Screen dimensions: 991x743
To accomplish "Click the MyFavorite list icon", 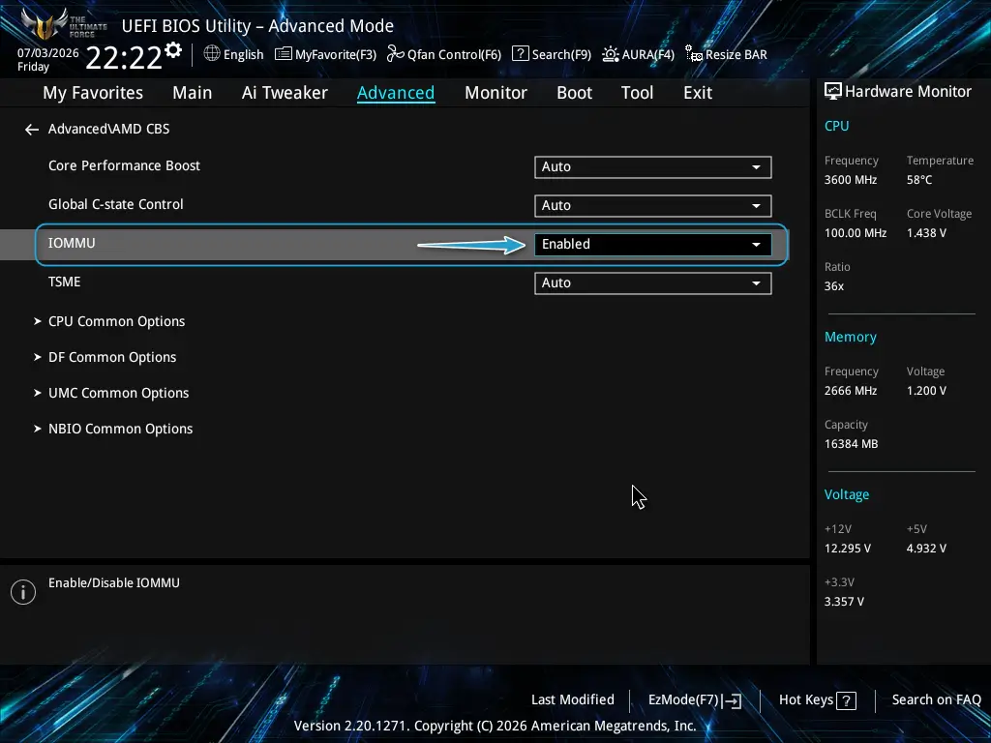I will coord(284,54).
